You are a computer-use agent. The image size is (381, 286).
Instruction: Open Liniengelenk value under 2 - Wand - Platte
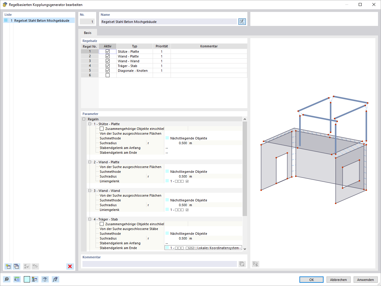coord(203,181)
